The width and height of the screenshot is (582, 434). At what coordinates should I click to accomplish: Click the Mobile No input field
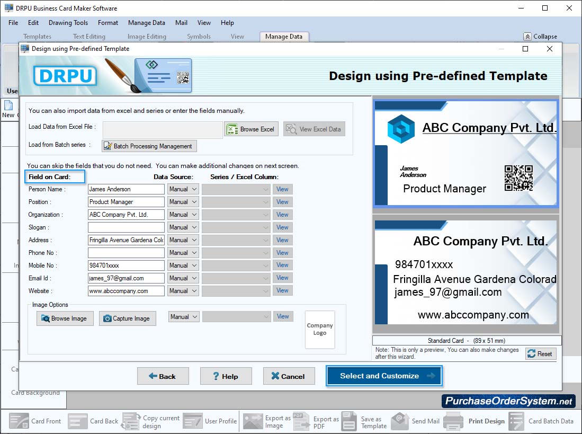coord(126,265)
